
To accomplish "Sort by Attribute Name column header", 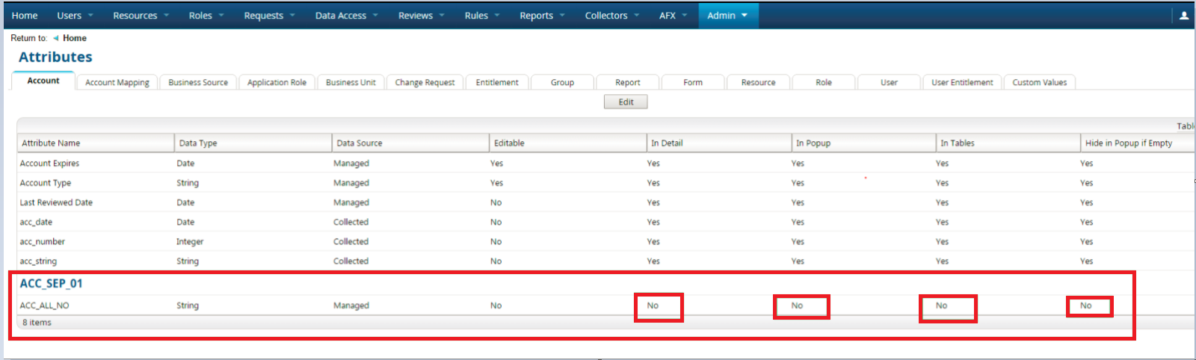I will coord(51,143).
